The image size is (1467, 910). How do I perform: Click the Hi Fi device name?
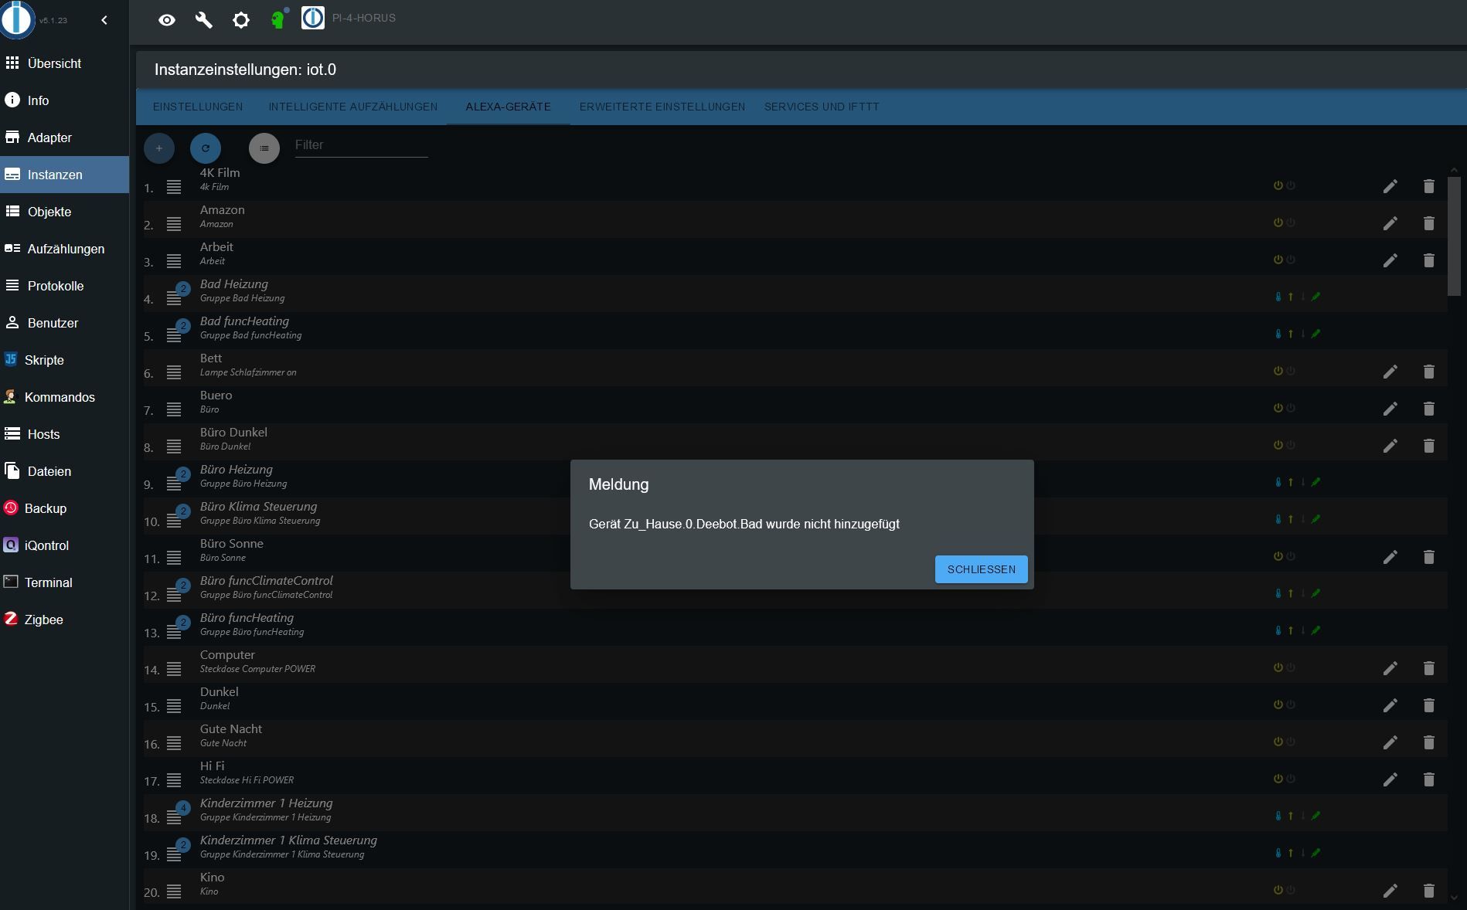[x=213, y=766]
